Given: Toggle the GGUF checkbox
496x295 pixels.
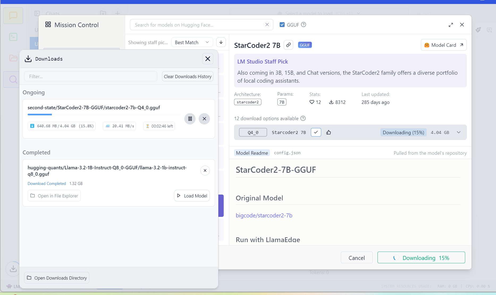Looking at the screenshot, I should click(282, 24).
